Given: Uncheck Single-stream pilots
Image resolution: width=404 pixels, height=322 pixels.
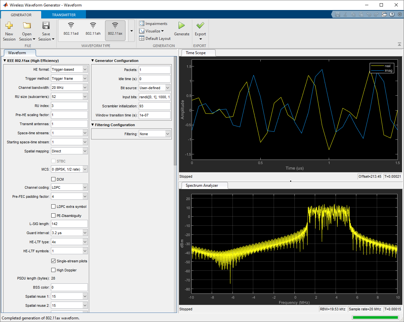Looking at the screenshot, I should coord(53,261).
